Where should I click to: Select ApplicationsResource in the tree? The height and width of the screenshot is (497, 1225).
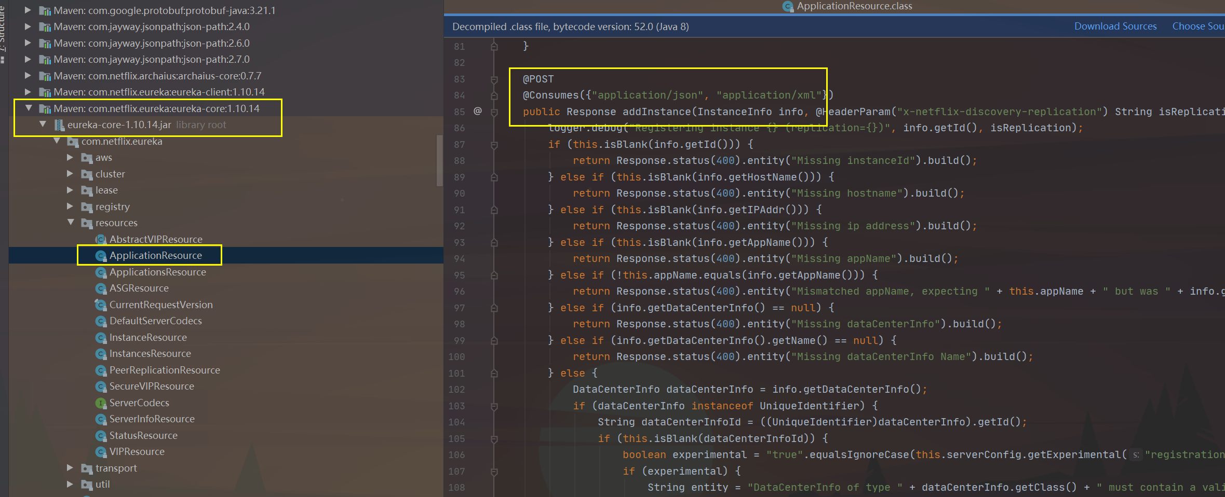point(157,272)
